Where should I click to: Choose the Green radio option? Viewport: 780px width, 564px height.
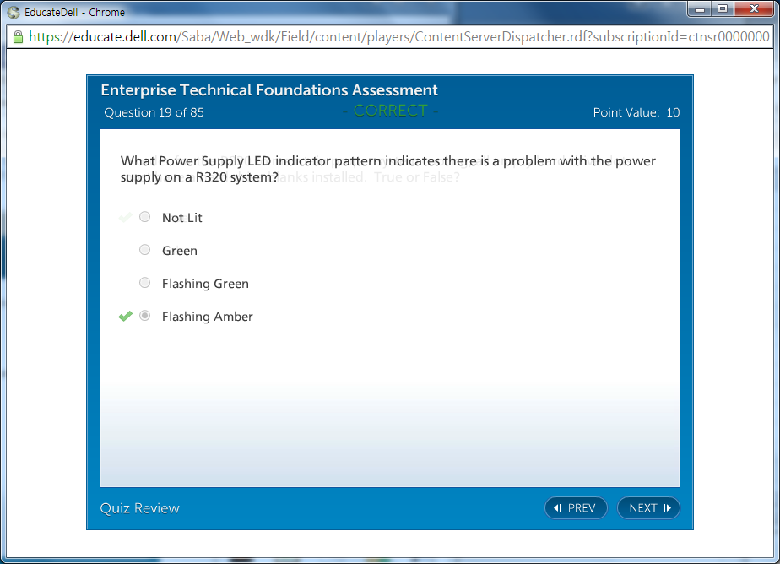click(x=144, y=250)
